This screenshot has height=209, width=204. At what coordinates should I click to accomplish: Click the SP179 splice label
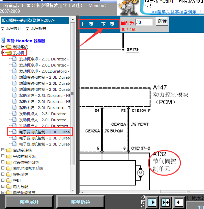point(133,50)
